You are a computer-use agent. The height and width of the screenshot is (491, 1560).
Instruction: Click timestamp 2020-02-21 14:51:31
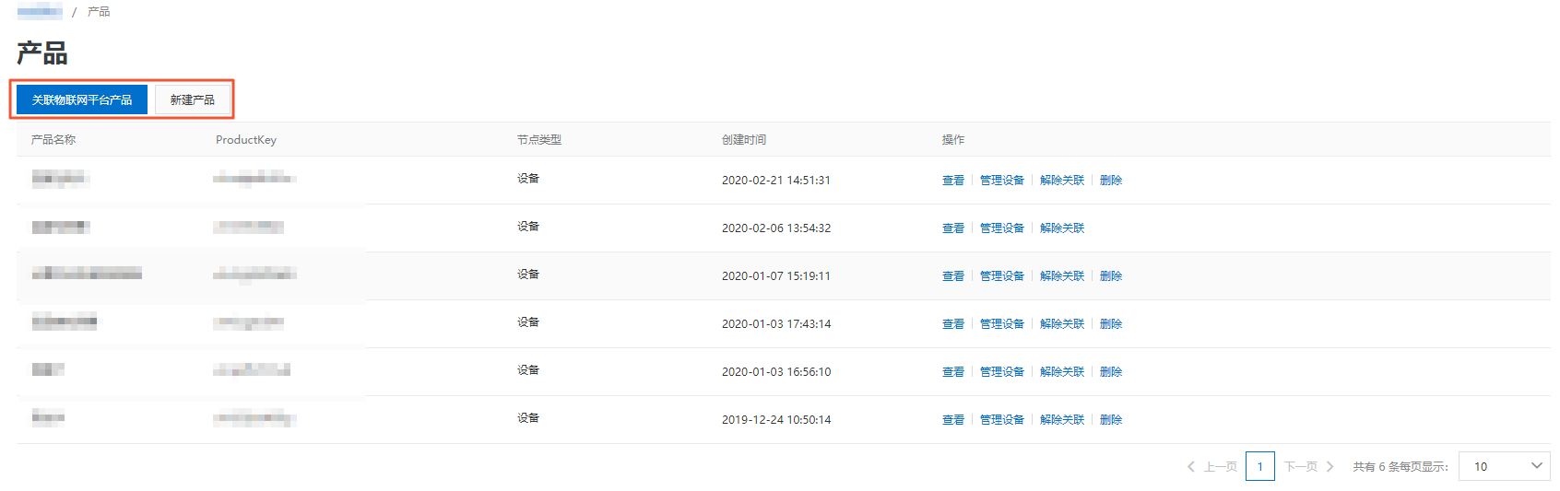click(776, 181)
